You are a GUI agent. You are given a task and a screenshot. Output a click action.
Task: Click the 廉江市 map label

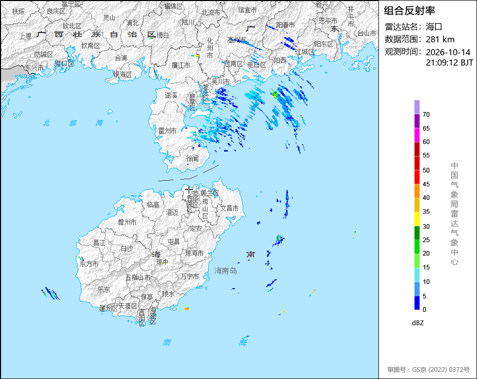point(181,65)
